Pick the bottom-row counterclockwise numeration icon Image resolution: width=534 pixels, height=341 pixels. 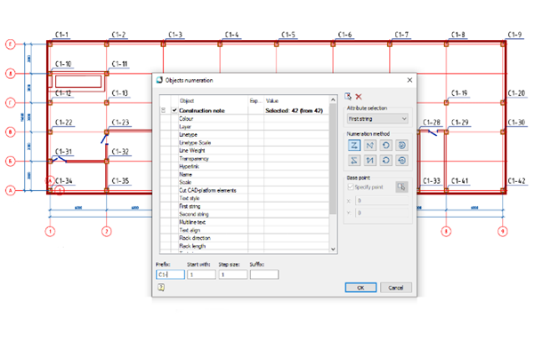386,161
